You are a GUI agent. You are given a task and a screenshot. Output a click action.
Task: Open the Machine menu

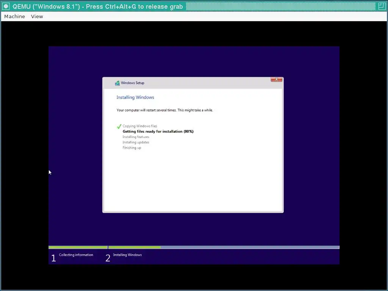(x=15, y=16)
